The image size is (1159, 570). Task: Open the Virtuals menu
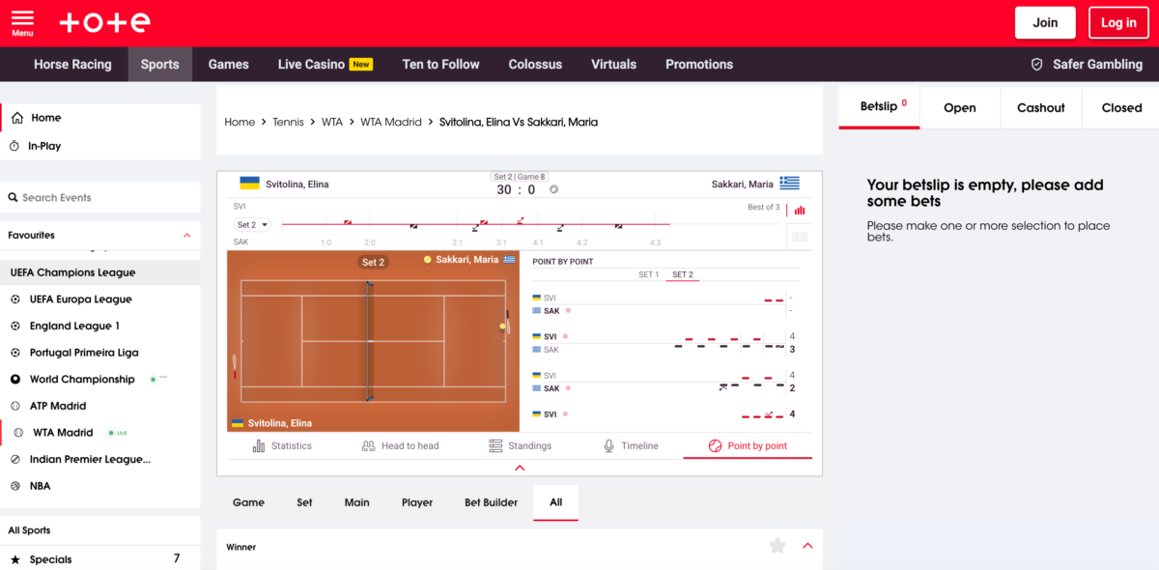tap(614, 65)
